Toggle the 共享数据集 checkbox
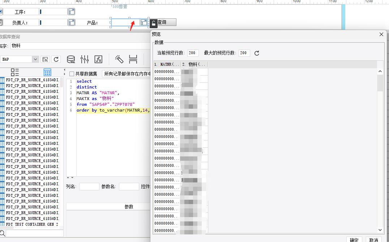 (x=72, y=74)
